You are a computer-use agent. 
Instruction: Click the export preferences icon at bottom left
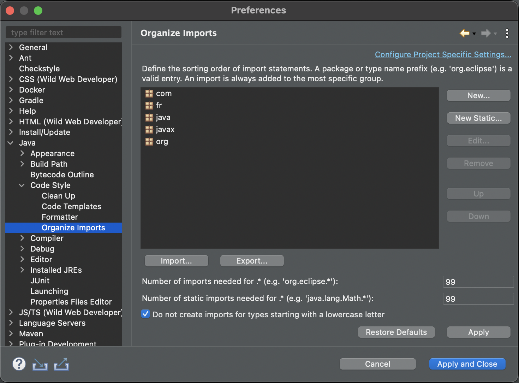61,364
